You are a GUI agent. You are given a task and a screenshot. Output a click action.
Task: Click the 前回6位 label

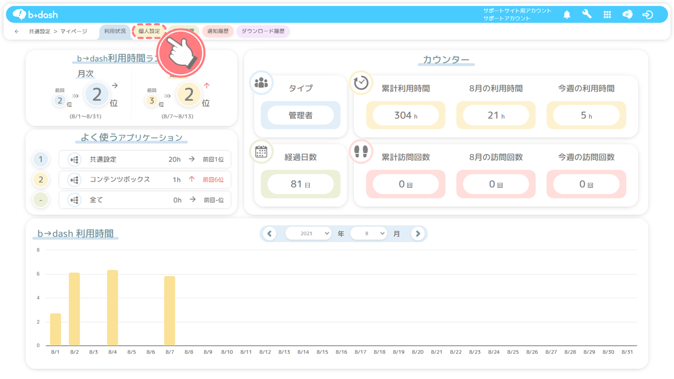click(x=213, y=179)
